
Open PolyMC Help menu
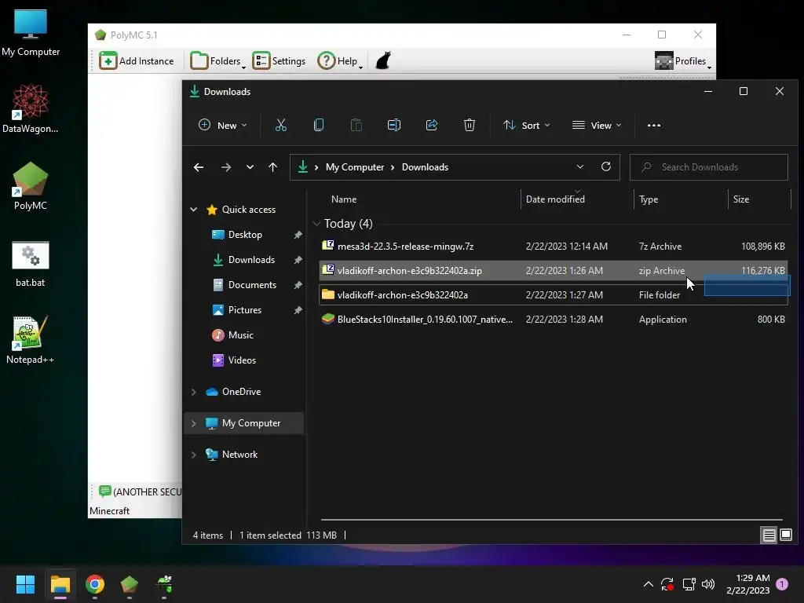point(340,61)
